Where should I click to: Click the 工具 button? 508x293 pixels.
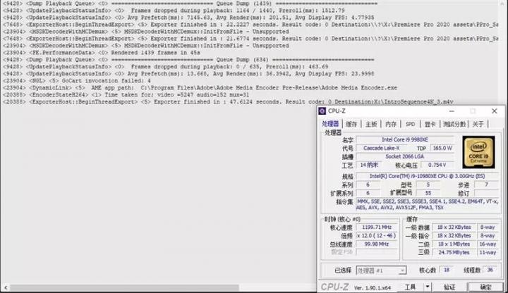tap(410, 287)
